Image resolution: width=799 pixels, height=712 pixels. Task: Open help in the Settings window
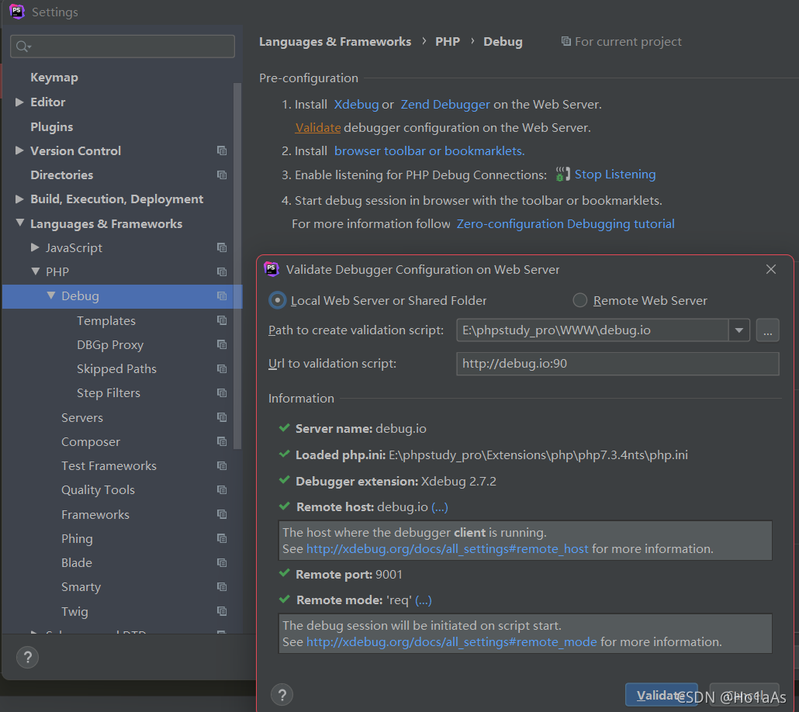[27, 657]
